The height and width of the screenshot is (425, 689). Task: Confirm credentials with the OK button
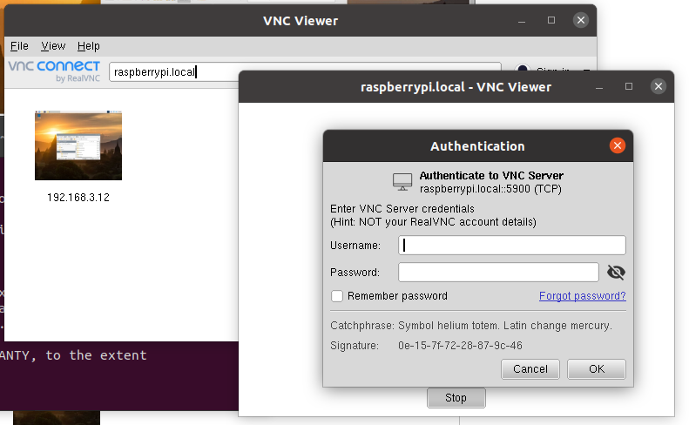597,368
